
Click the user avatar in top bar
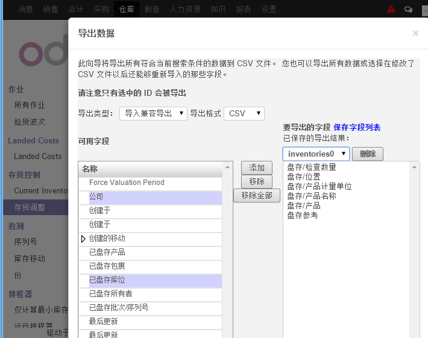point(424,9)
